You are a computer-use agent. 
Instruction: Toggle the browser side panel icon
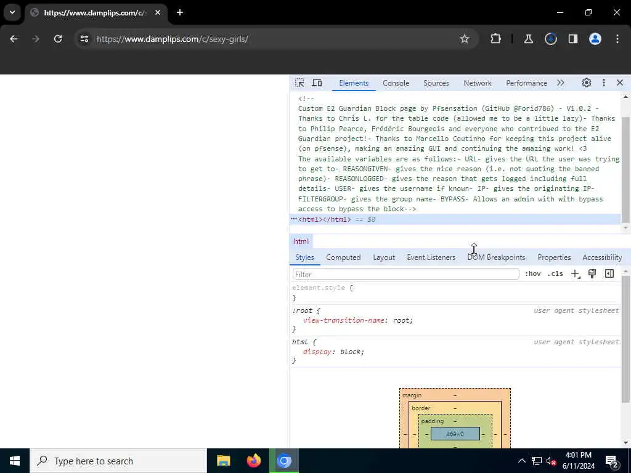point(573,39)
